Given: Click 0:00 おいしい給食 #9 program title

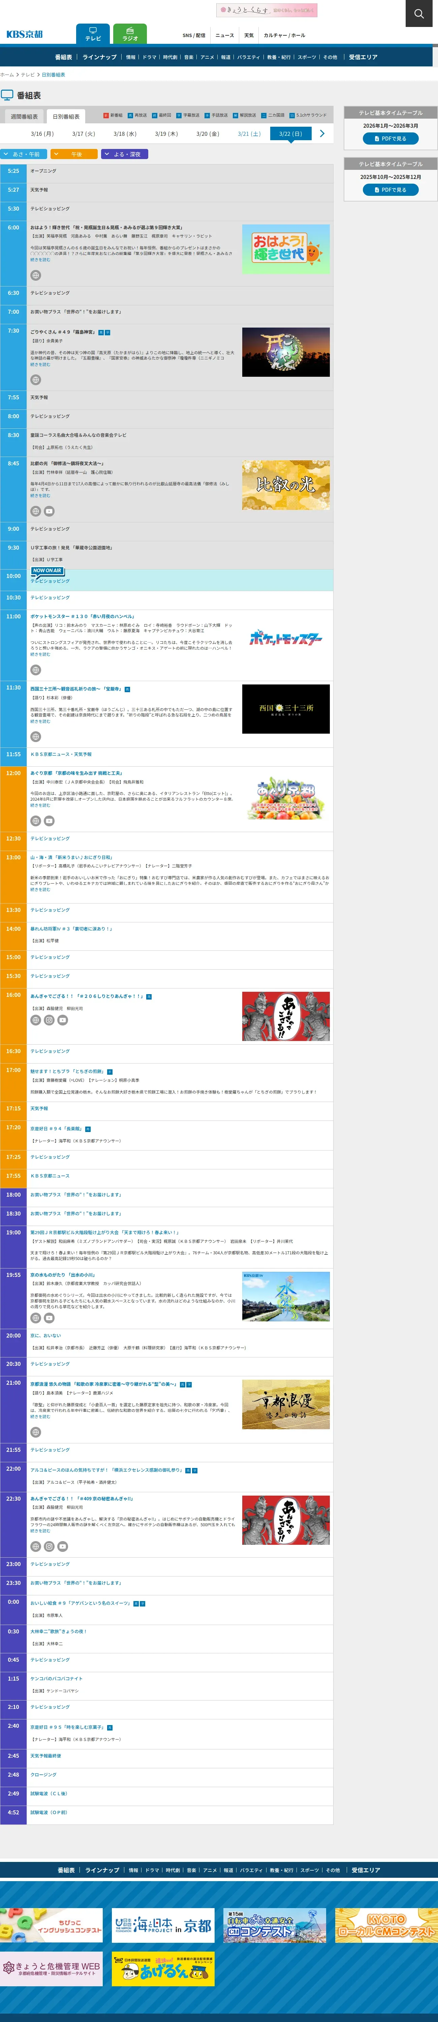Looking at the screenshot, I should point(80,1602).
